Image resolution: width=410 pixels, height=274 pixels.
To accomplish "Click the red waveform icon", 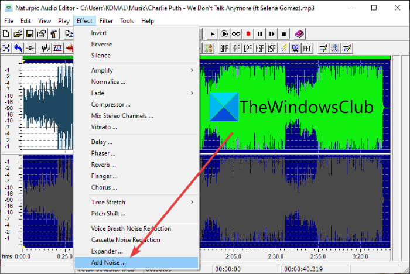I will point(70,49).
